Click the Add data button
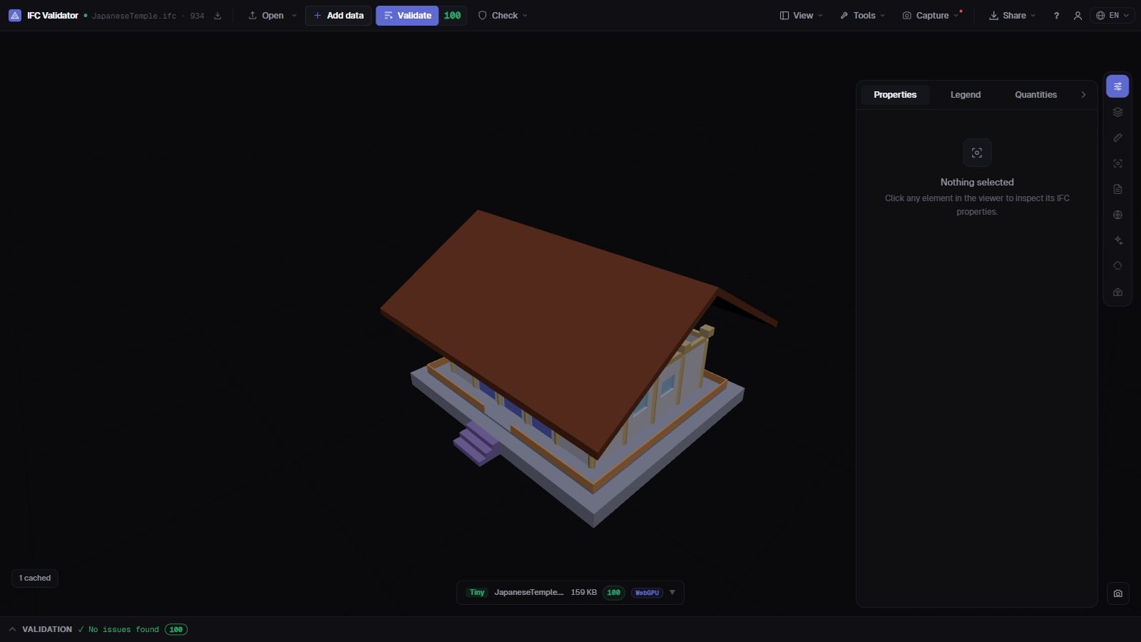The width and height of the screenshot is (1141, 642). tap(338, 16)
